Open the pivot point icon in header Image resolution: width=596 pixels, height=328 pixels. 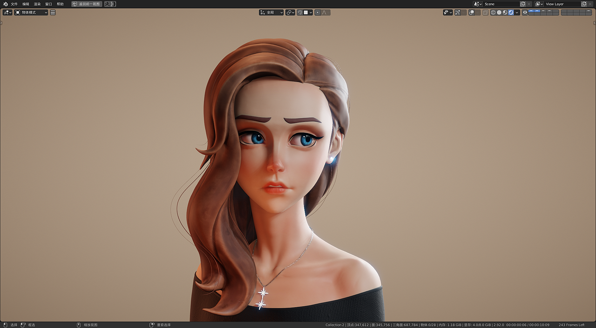tap(289, 12)
